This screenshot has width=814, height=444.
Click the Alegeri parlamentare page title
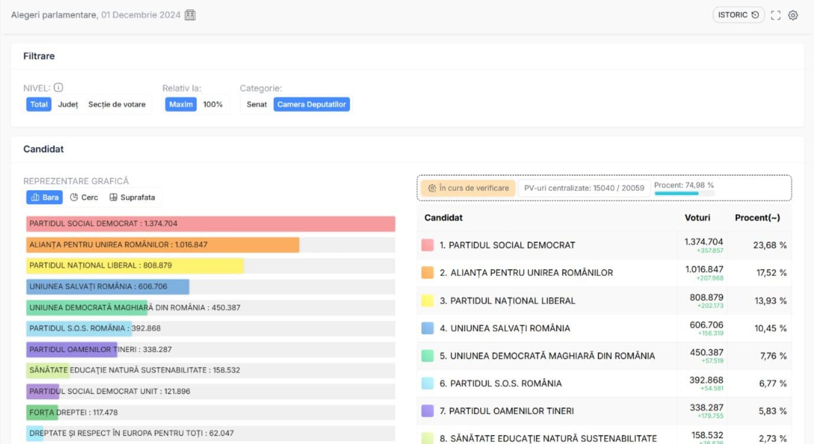(x=54, y=15)
